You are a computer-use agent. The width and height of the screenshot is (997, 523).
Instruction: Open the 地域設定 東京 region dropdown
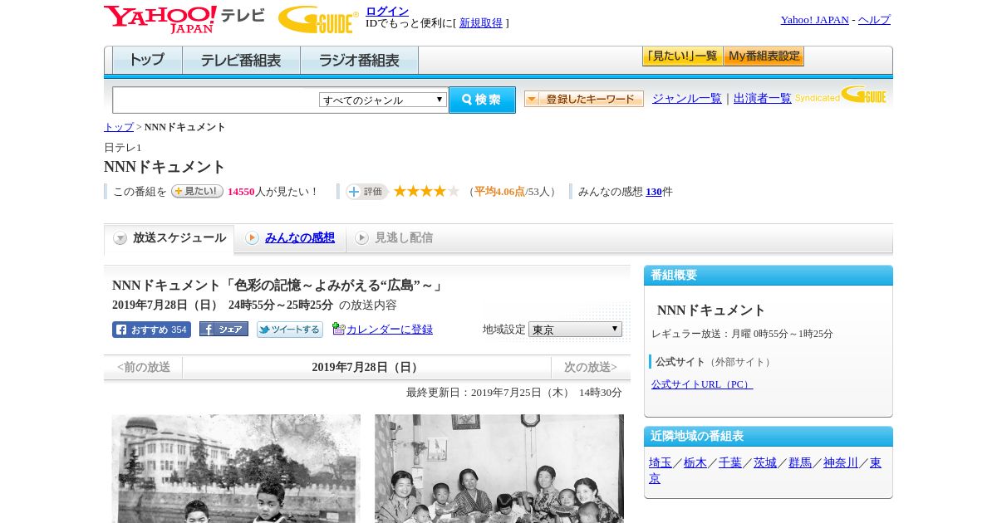[x=575, y=329]
